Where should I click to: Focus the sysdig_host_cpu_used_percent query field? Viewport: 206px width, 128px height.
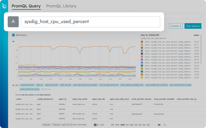tap(90, 22)
